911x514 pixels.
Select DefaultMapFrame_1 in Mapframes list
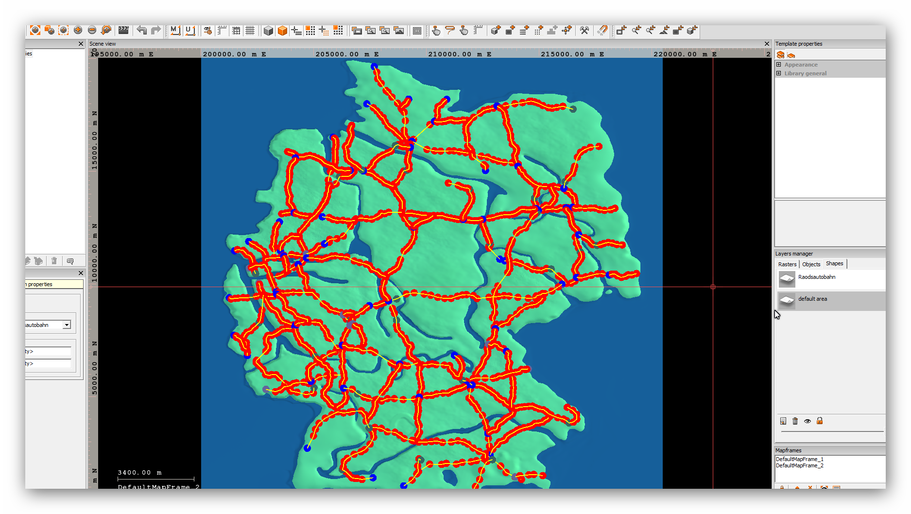coord(799,459)
